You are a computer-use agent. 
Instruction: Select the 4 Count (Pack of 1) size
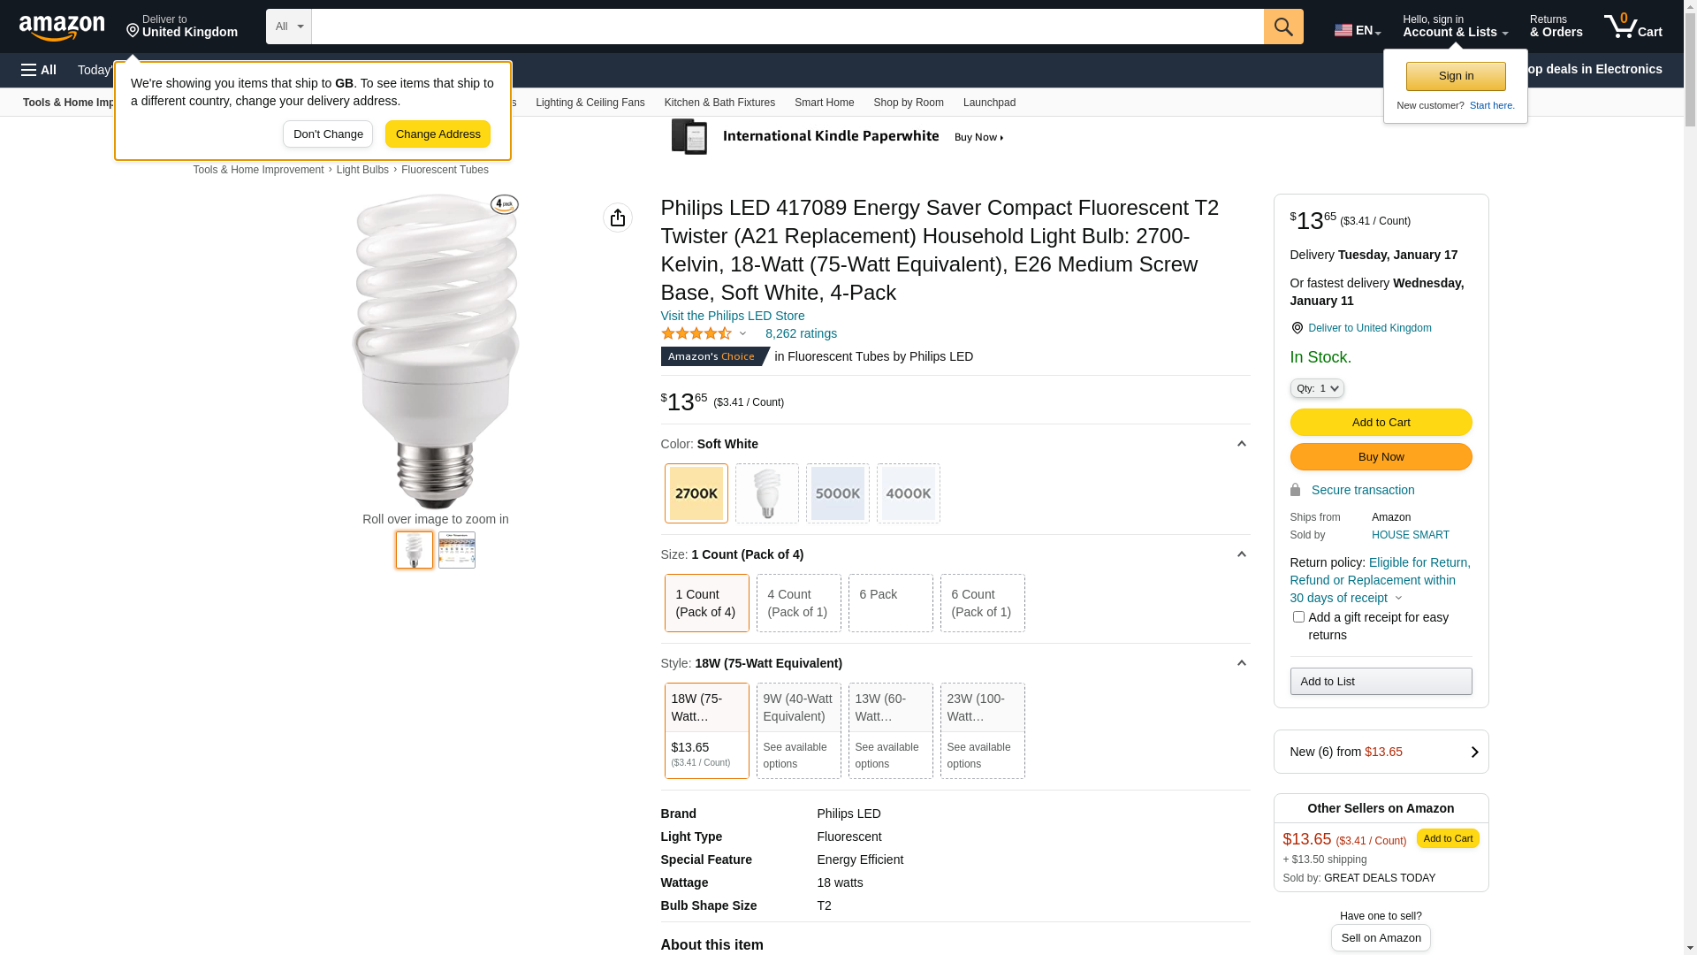pyautogui.click(x=798, y=603)
